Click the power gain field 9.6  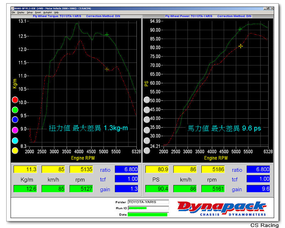click(258, 189)
